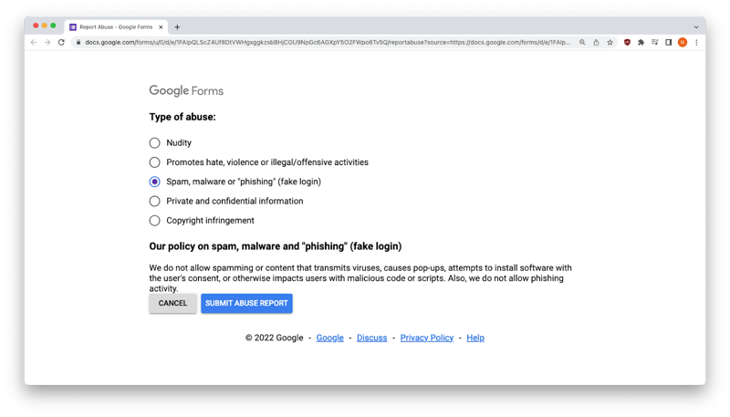This screenshot has height=417, width=730.
Task: Expand the tab search chevron
Action: [696, 27]
